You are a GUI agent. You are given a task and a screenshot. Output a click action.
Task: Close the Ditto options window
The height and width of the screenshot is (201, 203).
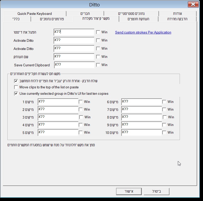(x=193, y=4)
